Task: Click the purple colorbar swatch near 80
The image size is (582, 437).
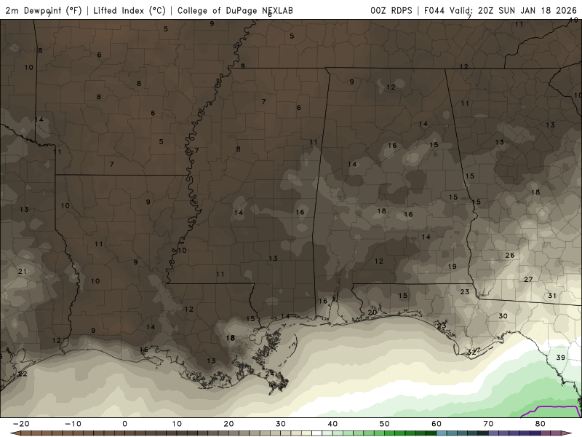Action: pos(535,433)
